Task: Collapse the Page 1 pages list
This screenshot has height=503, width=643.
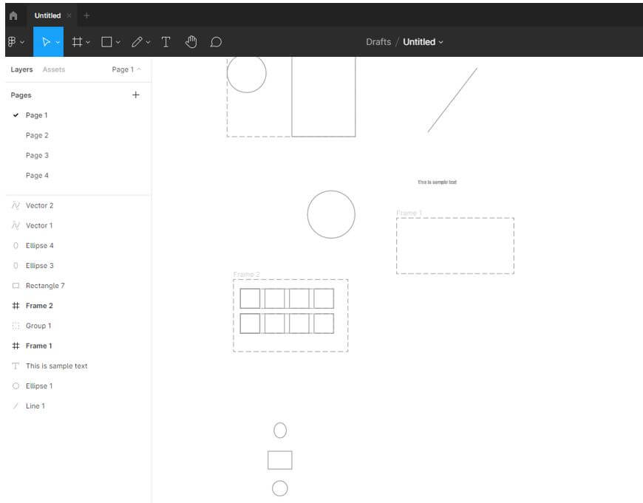Action: point(139,69)
